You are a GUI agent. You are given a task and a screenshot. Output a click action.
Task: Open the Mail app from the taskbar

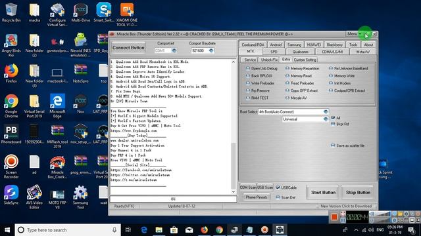point(189,230)
